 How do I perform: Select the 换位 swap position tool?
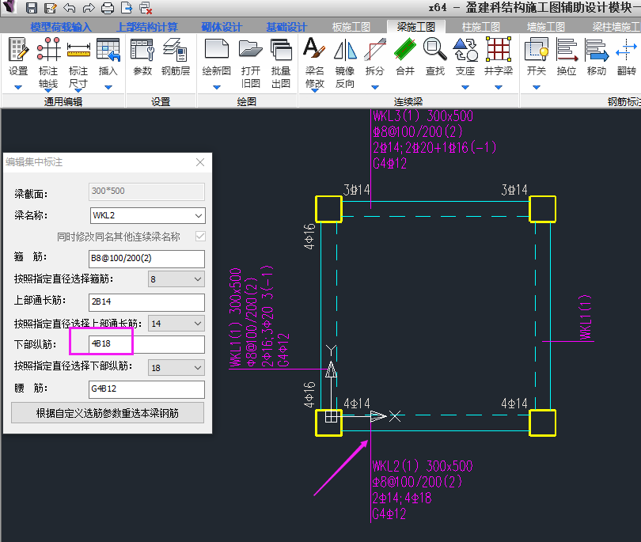coord(567,57)
